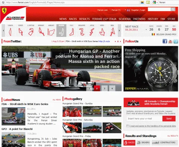Open the RESULTS menu
The height and width of the screenshot is (147, 179).
coord(84,19)
